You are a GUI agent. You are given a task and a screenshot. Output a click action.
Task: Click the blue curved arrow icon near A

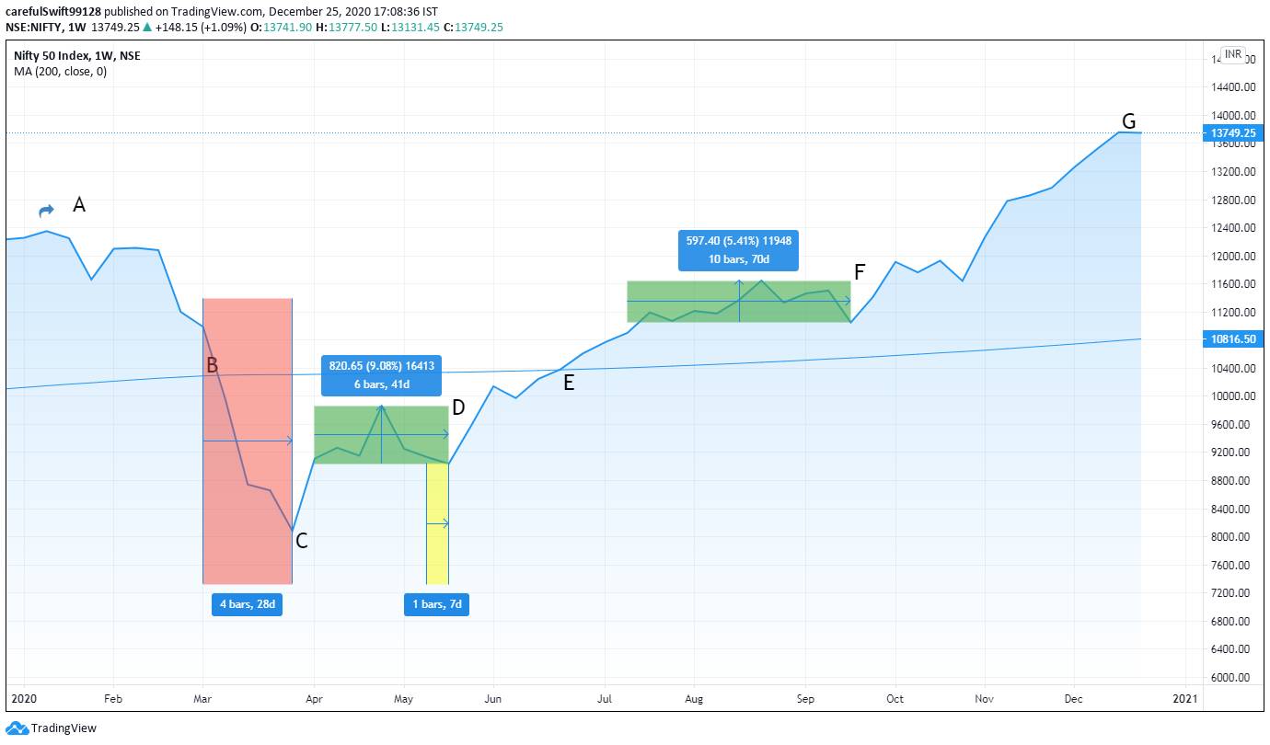(46, 211)
